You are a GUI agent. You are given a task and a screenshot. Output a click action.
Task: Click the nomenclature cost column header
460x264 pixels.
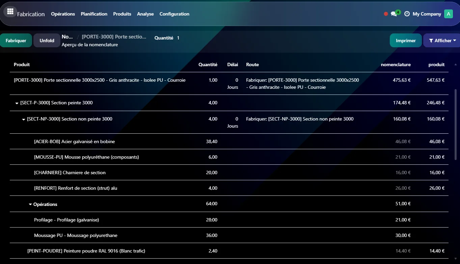(396, 64)
